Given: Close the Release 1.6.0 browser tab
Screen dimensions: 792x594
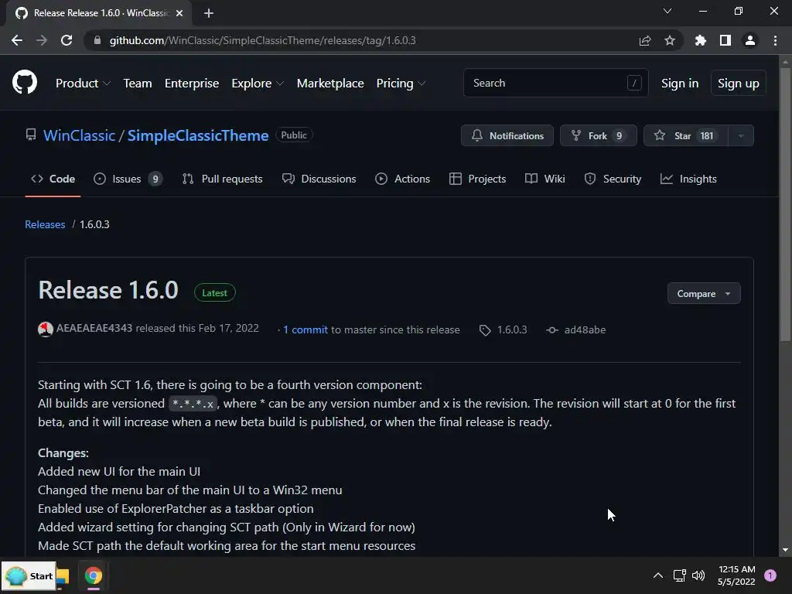Looking at the screenshot, I should (179, 13).
